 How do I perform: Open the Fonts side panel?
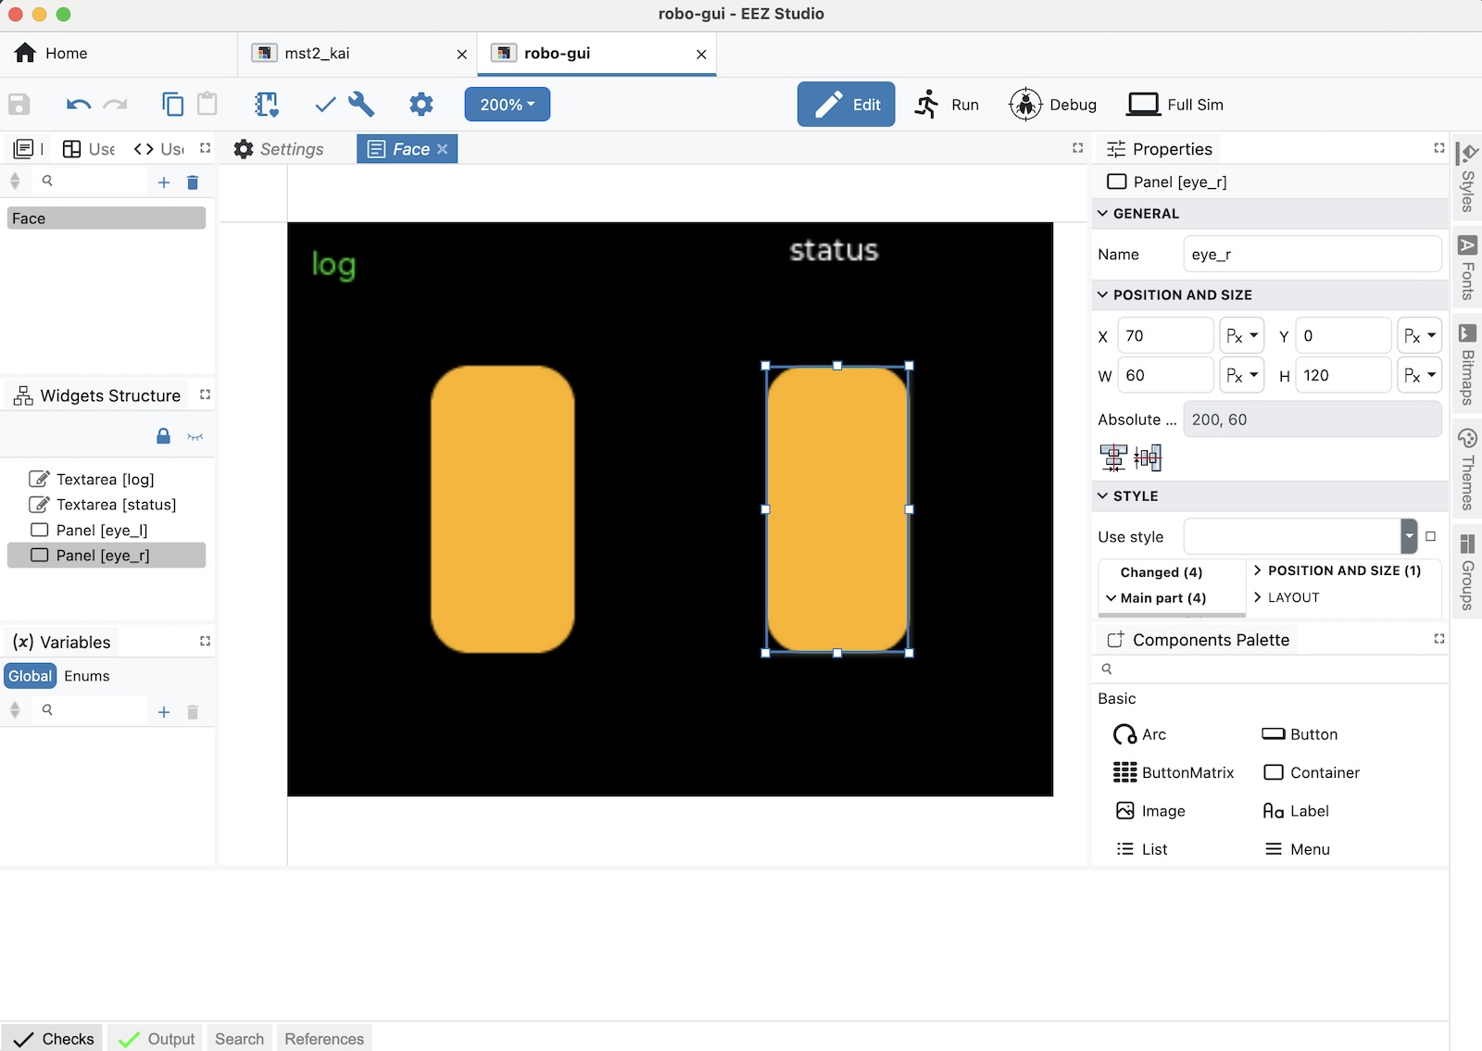[x=1467, y=268]
